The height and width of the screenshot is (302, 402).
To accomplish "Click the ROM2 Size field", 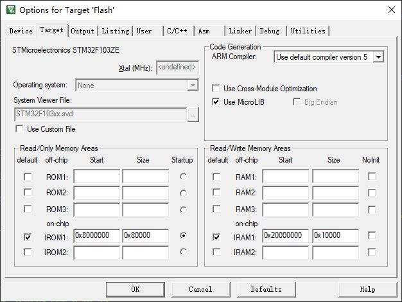I will [x=146, y=193].
